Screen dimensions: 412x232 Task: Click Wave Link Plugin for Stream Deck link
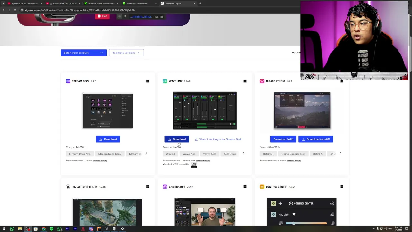[x=218, y=139]
